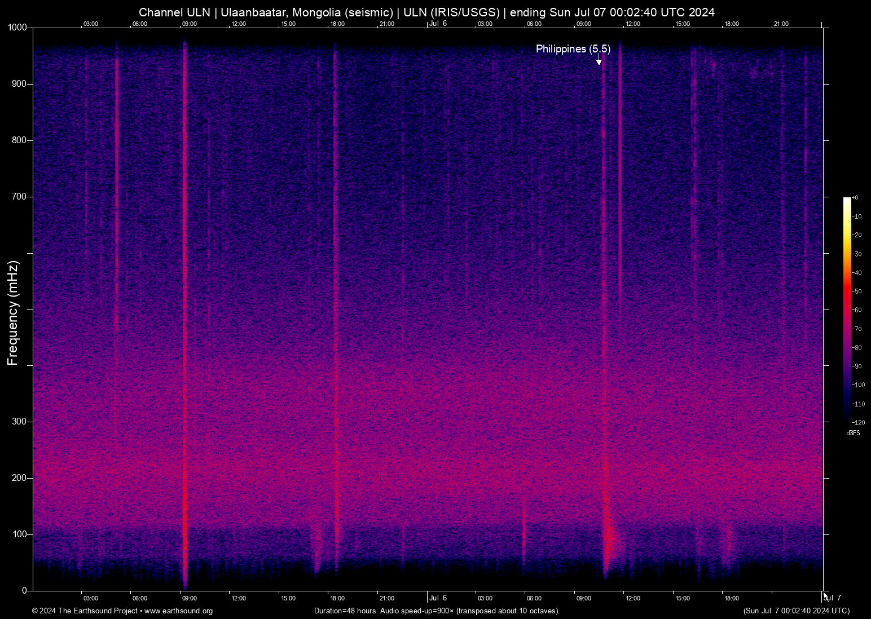The image size is (871, 619).
Task: Select the 300 mHz axis label
Action: tap(18, 421)
